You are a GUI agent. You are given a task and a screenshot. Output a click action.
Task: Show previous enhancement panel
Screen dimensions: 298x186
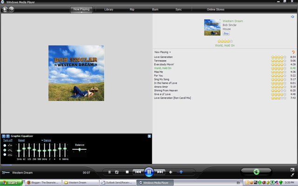4,136
